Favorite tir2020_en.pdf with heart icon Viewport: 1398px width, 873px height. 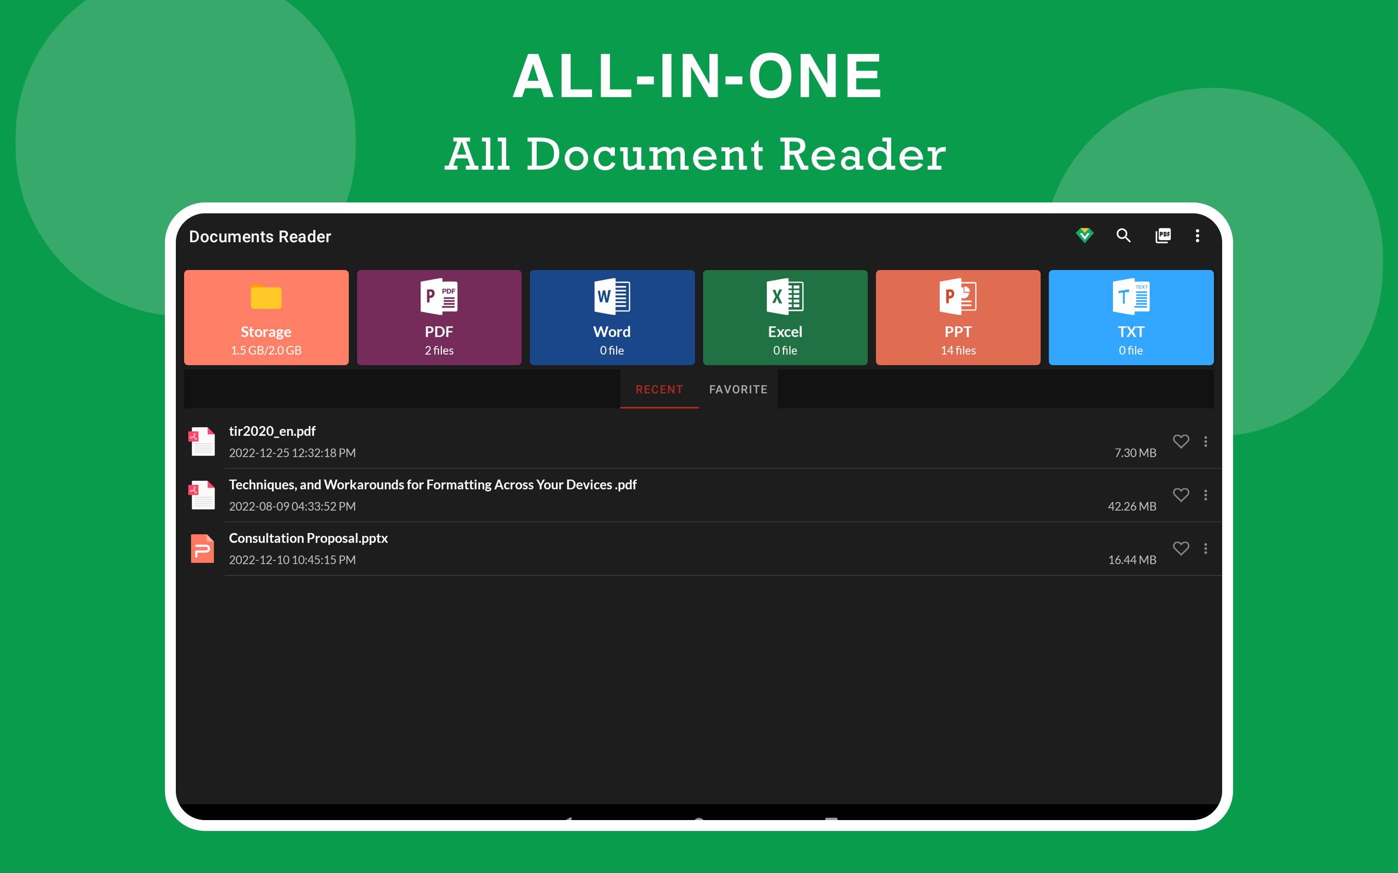click(x=1181, y=441)
